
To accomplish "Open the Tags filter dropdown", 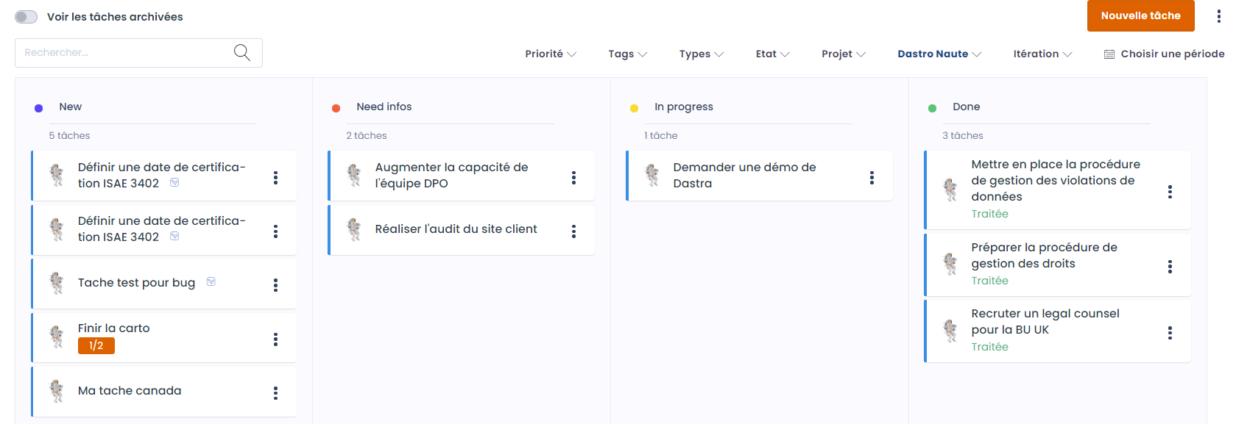I will tap(627, 54).
